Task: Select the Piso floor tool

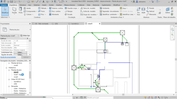Action: pyautogui.click(x=41, y=14)
